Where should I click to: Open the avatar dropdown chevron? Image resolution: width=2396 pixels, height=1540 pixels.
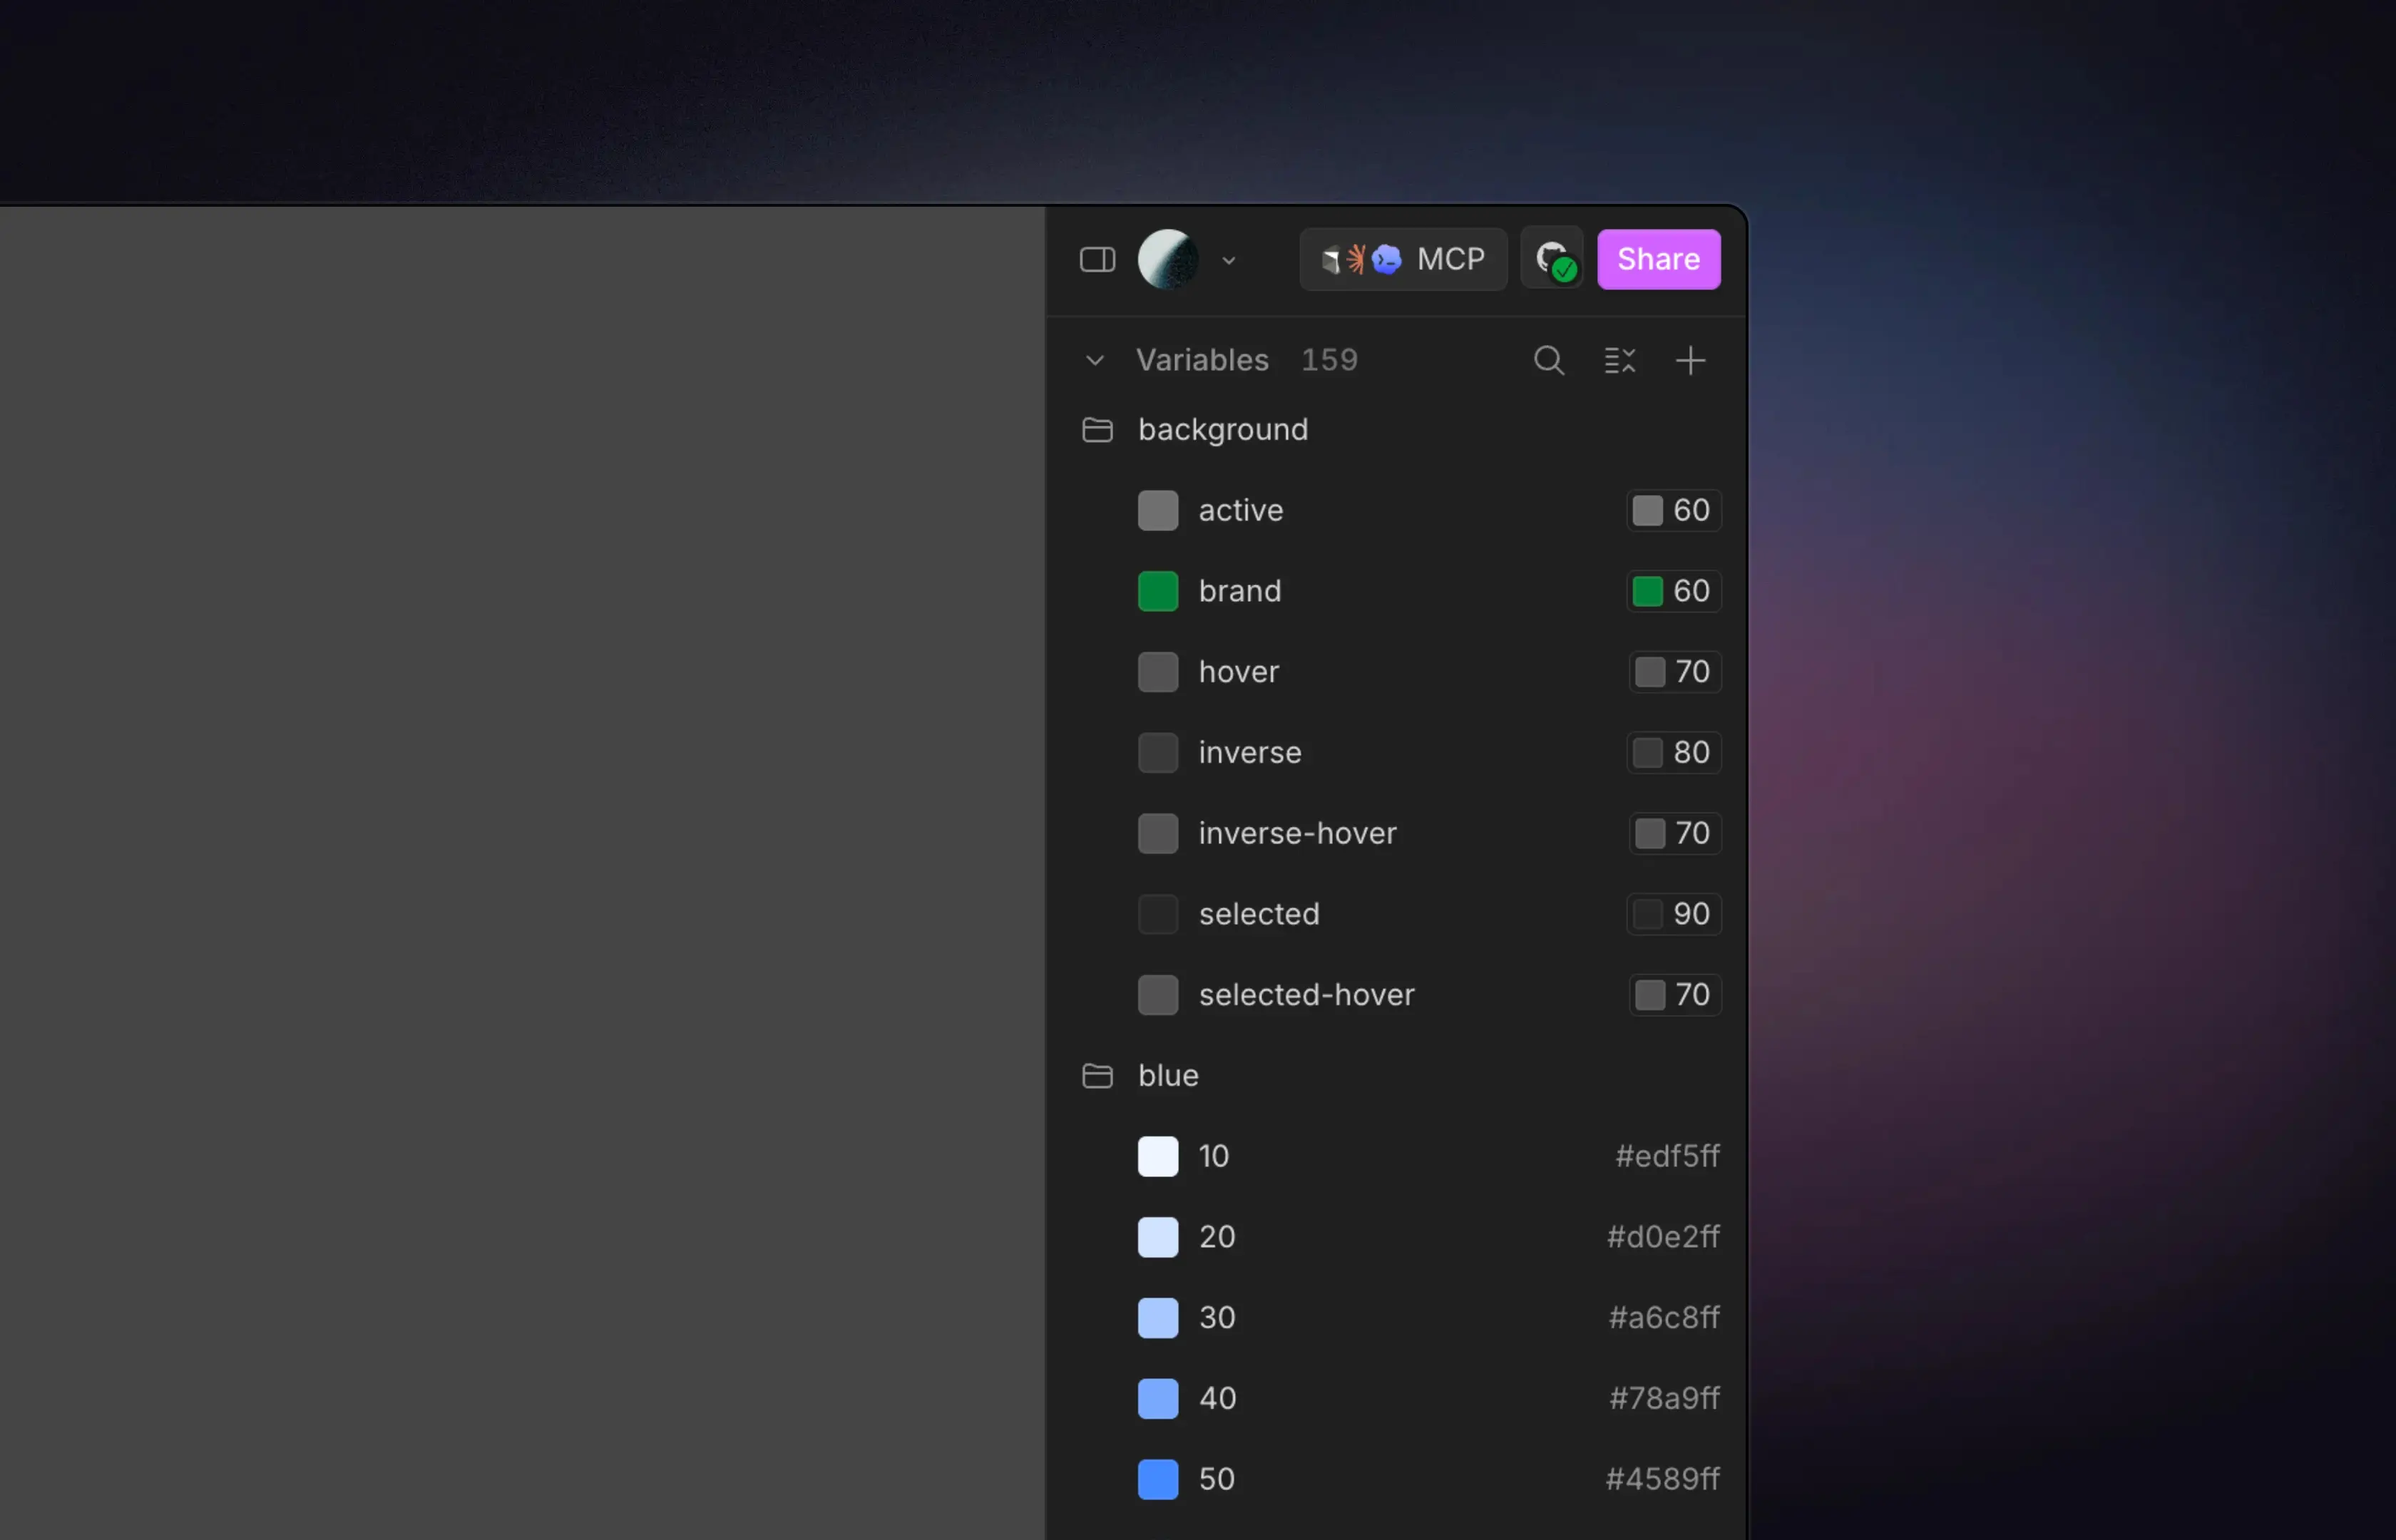(x=1228, y=261)
